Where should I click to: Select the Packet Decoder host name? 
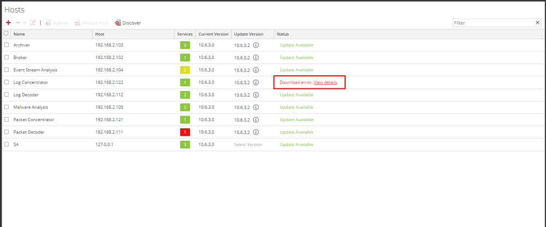(x=29, y=132)
